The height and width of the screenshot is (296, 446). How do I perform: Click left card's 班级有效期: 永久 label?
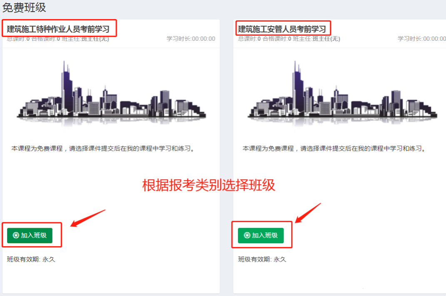pyautogui.click(x=31, y=259)
